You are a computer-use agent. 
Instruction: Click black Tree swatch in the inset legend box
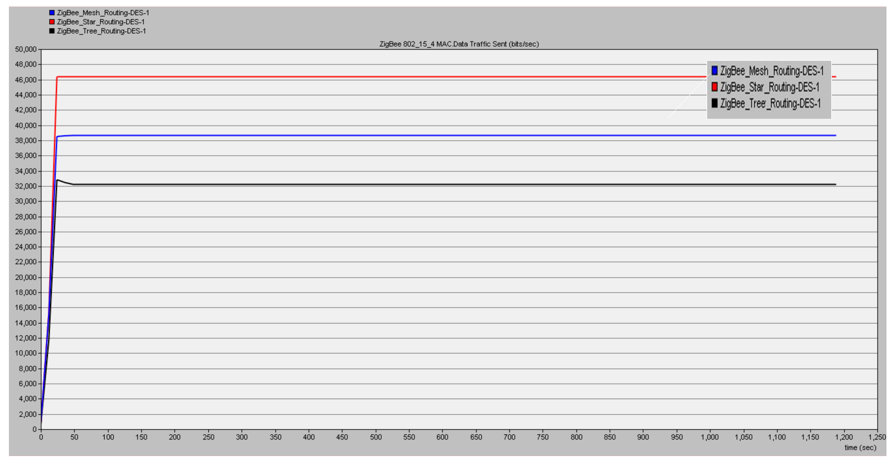pos(715,103)
